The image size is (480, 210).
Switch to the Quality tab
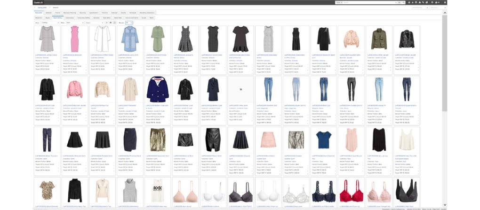click(x=123, y=13)
